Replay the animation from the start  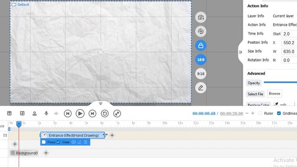[105, 114]
